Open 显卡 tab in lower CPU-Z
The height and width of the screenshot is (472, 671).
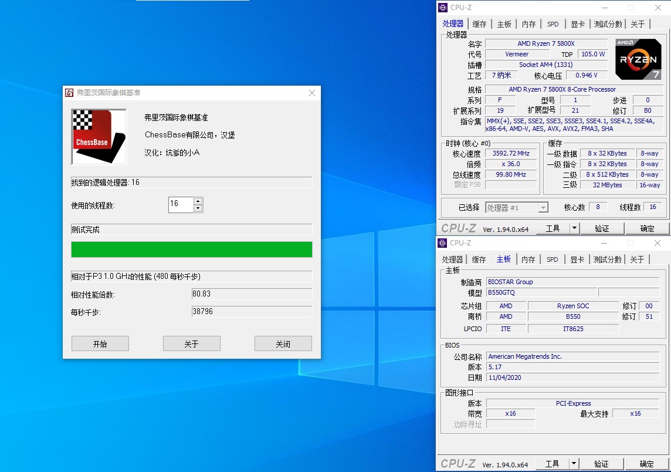[577, 260]
